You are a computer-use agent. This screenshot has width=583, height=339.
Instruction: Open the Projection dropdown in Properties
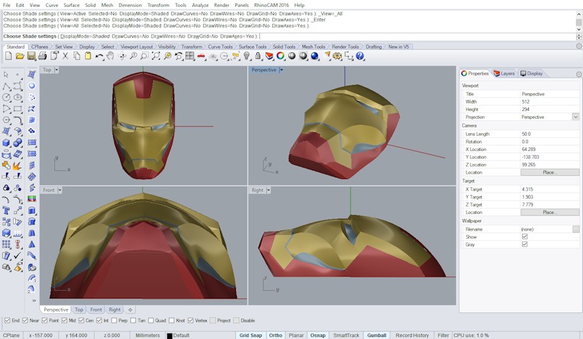[x=575, y=117]
